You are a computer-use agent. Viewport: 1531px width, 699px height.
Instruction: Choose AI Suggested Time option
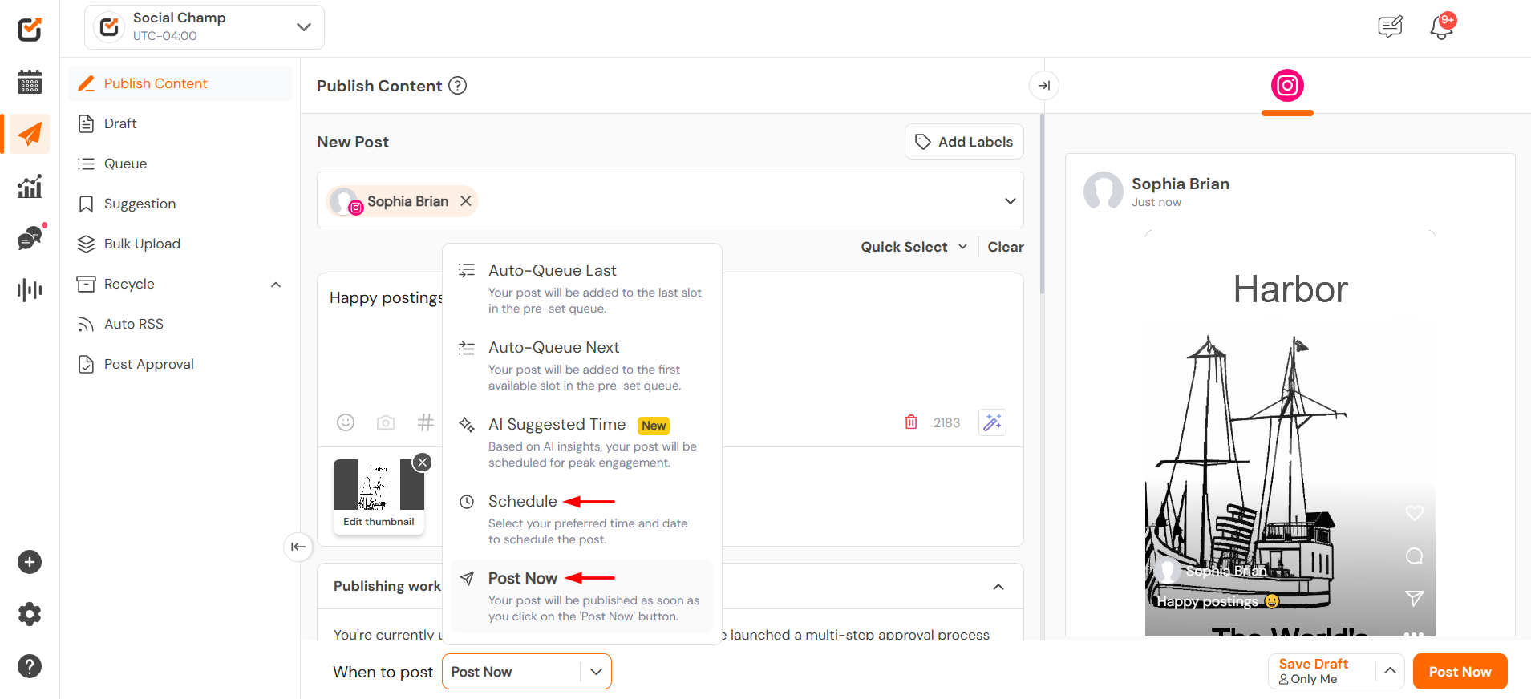[557, 425]
